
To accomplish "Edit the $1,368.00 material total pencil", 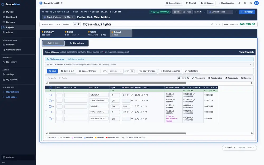I will click(x=194, y=100).
